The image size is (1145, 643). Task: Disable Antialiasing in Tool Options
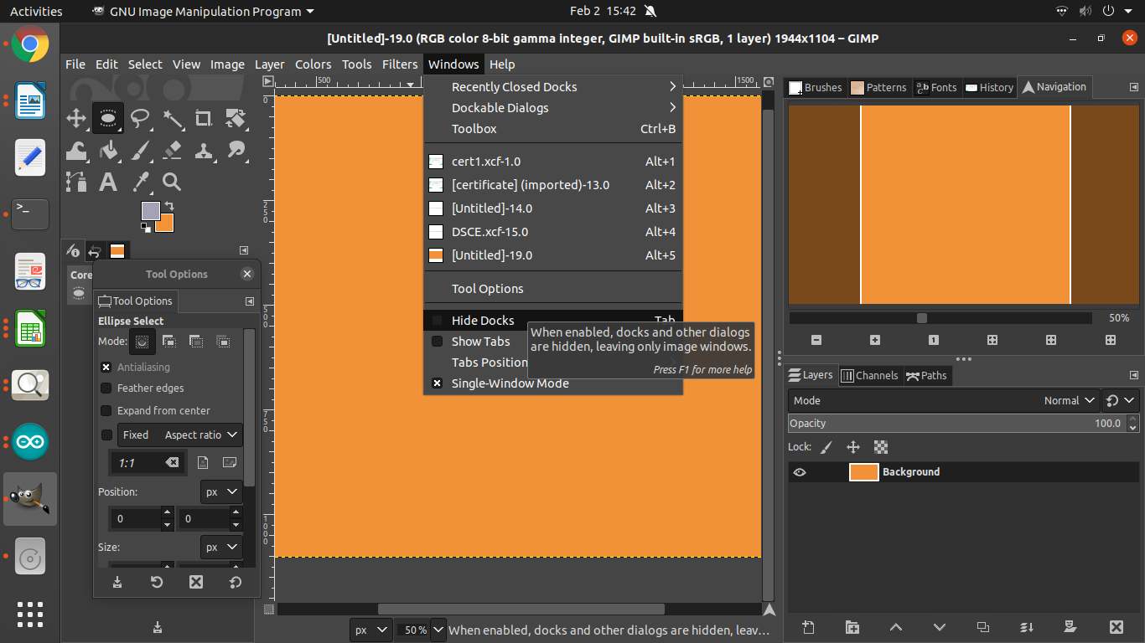(x=106, y=367)
